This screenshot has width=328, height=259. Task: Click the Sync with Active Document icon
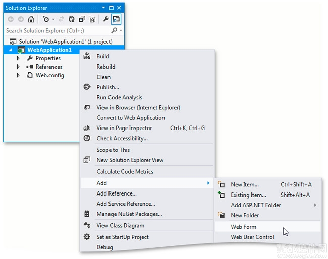pos(61,19)
